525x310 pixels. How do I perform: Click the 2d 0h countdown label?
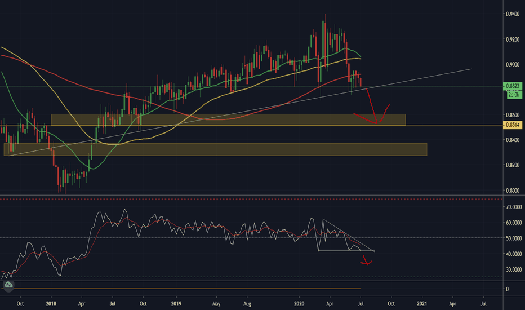pyautogui.click(x=514, y=95)
